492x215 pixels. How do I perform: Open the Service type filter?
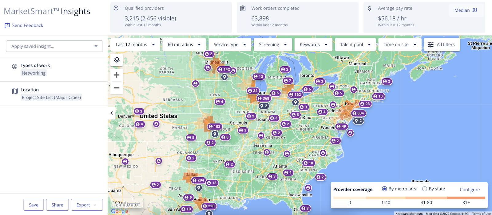pyautogui.click(x=230, y=44)
